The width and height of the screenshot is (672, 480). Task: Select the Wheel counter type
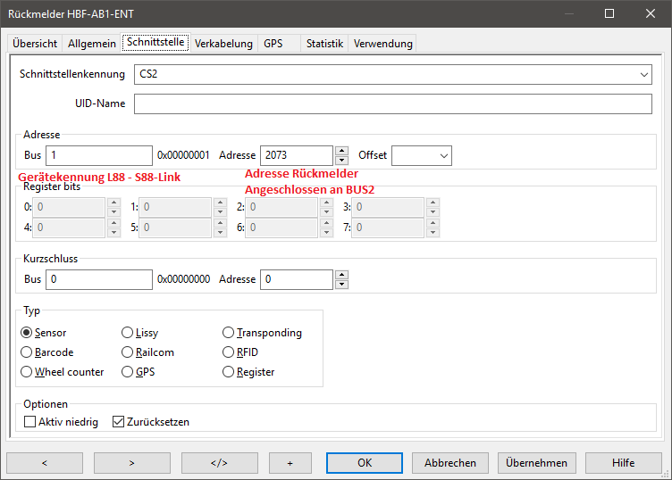pos(27,372)
